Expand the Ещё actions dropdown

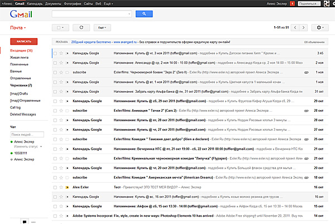102,27
